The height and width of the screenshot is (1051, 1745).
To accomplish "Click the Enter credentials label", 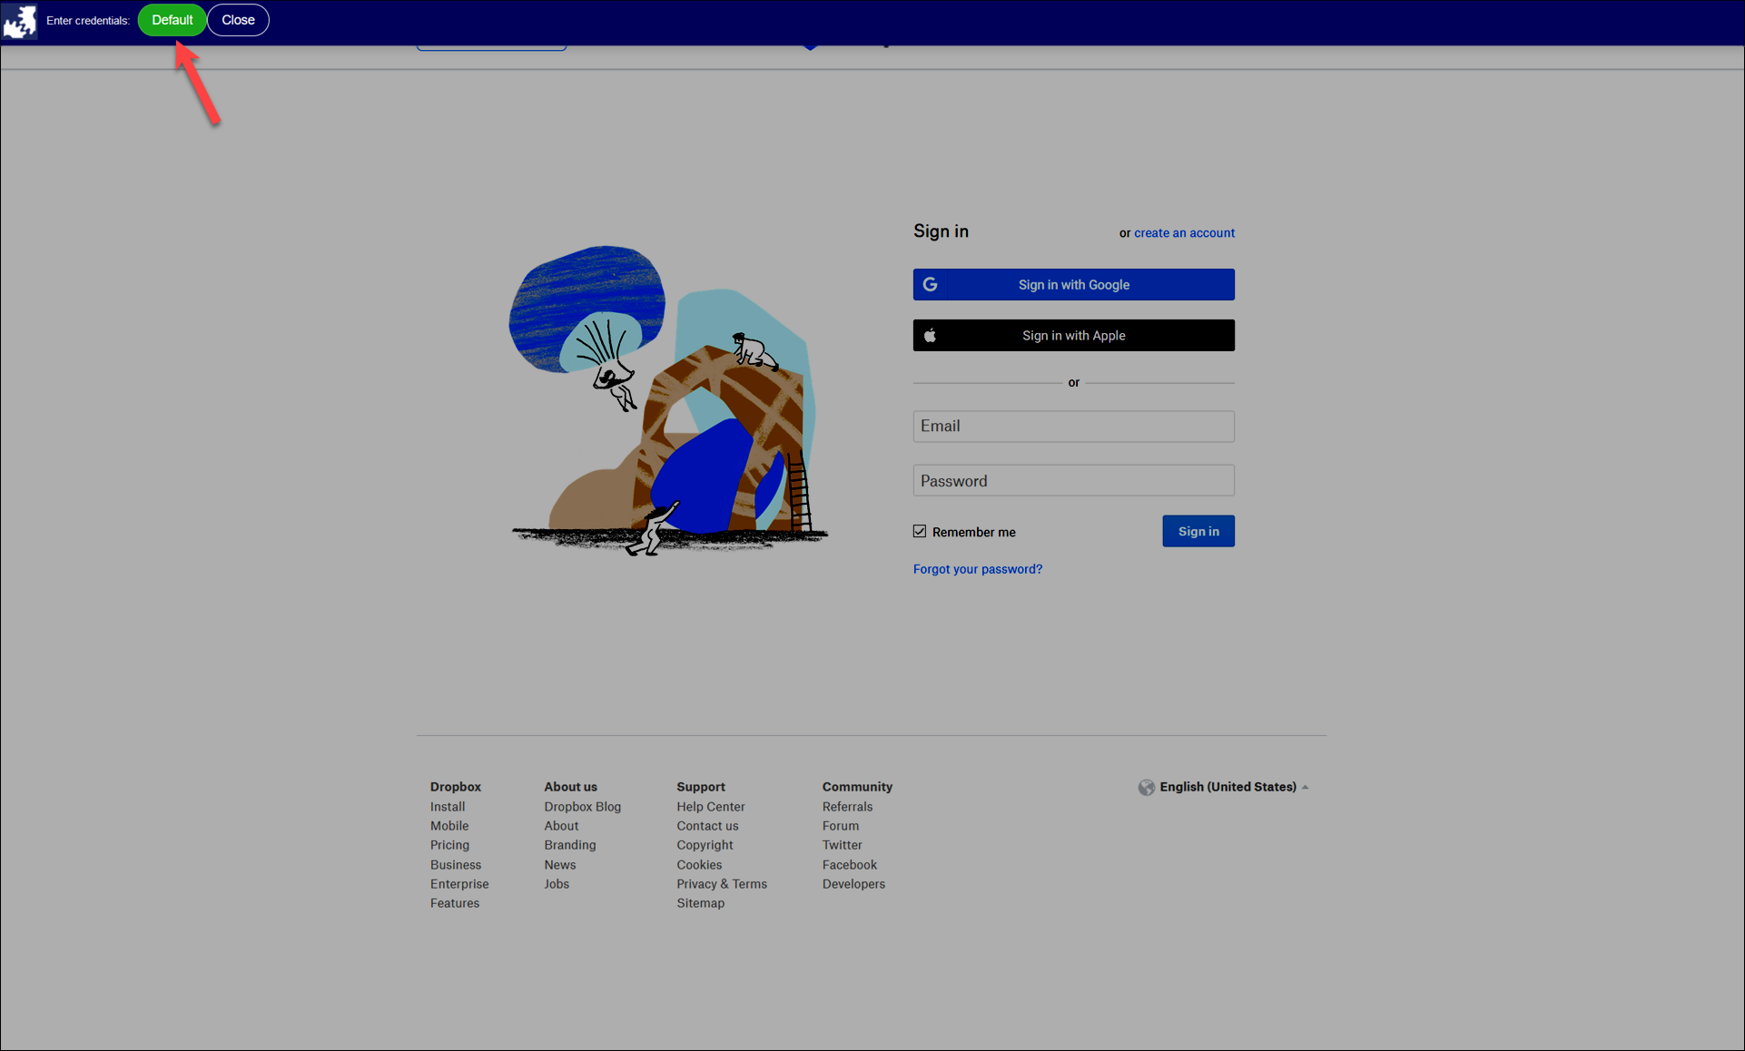I will click(x=88, y=21).
